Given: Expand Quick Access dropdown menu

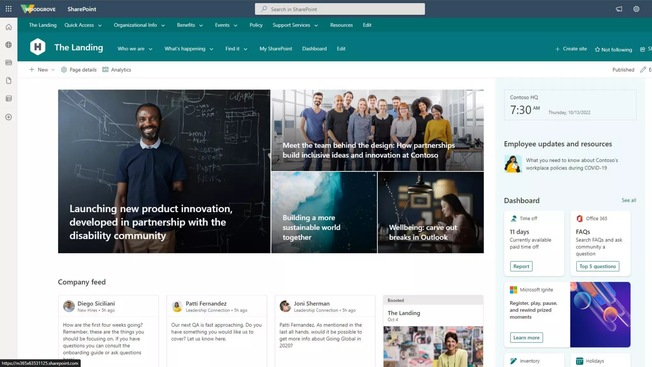Looking at the screenshot, I should coord(83,25).
